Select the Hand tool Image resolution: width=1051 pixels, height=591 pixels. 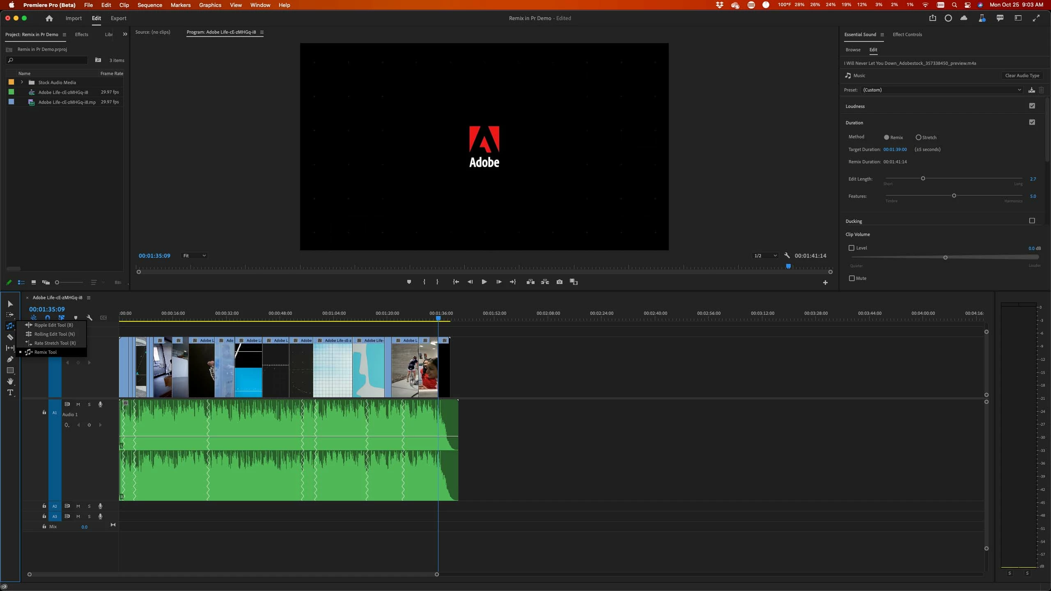(x=10, y=381)
